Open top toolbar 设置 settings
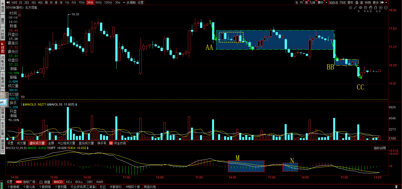402x189 pixels. [x=141, y=2]
